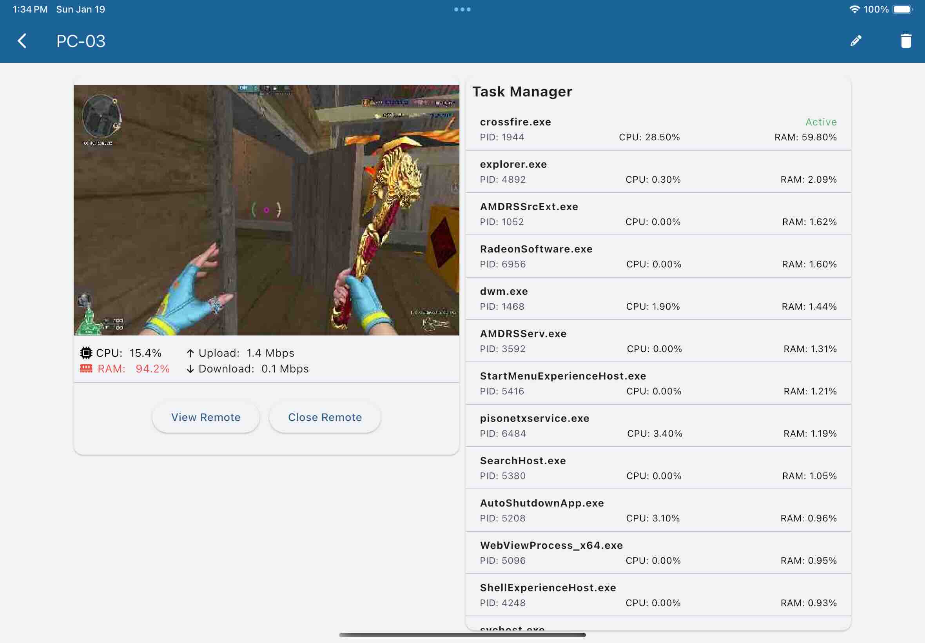Click RAM: 2.09% value

tap(808, 179)
